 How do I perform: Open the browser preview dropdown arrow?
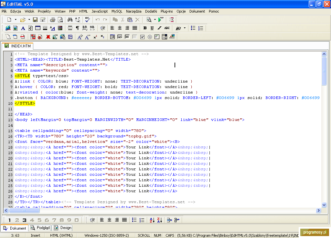click(155, 20)
